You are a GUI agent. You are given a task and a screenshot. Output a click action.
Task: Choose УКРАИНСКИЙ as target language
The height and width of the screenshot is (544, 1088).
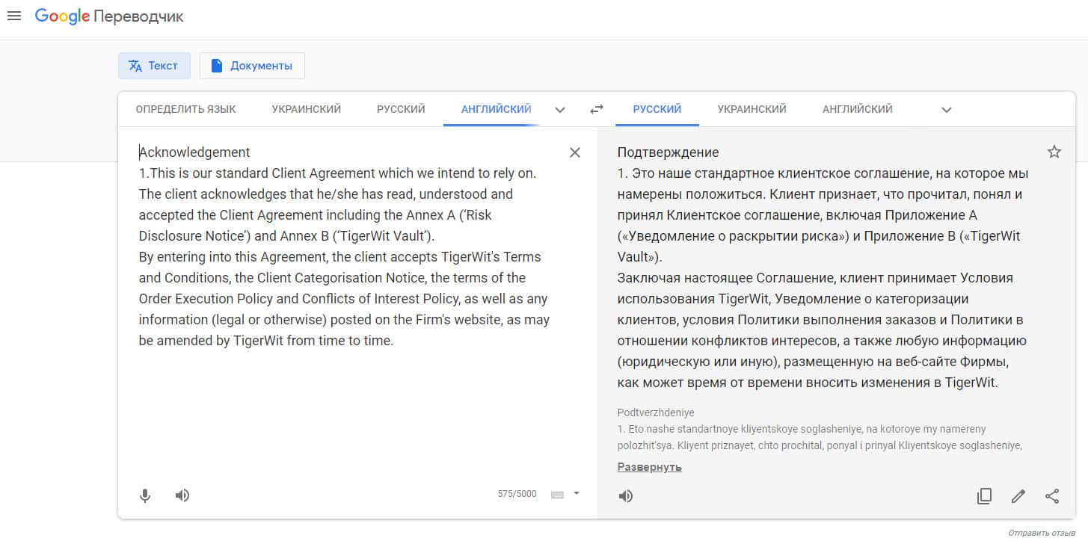click(752, 109)
